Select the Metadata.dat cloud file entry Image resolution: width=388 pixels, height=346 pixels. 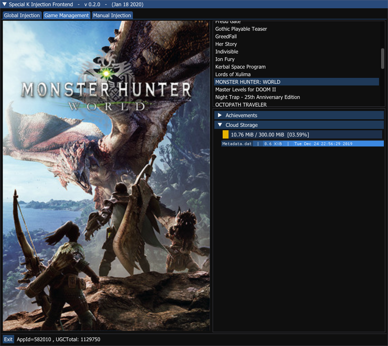pos(302,144)
